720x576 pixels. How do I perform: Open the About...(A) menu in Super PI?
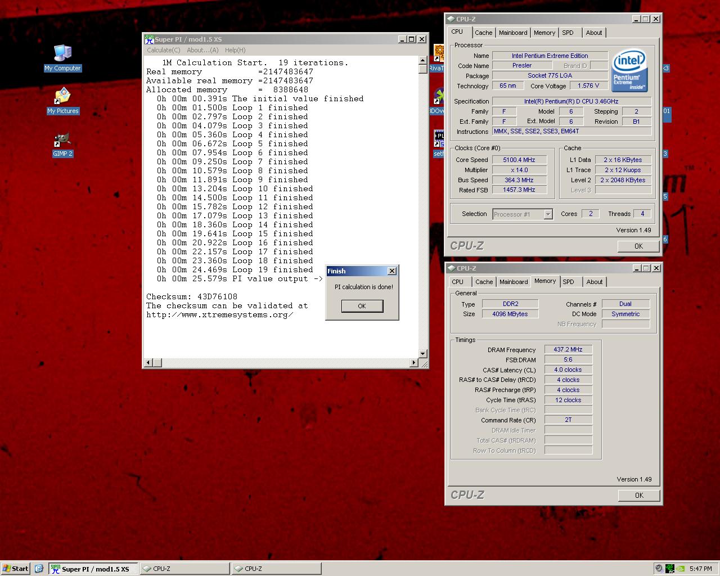pos(202,50)
